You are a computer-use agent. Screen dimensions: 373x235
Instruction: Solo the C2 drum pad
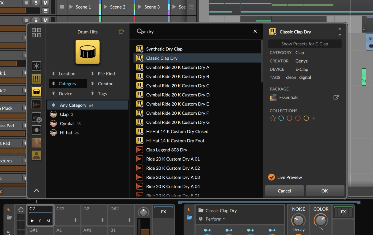click(x=40, y=221)
